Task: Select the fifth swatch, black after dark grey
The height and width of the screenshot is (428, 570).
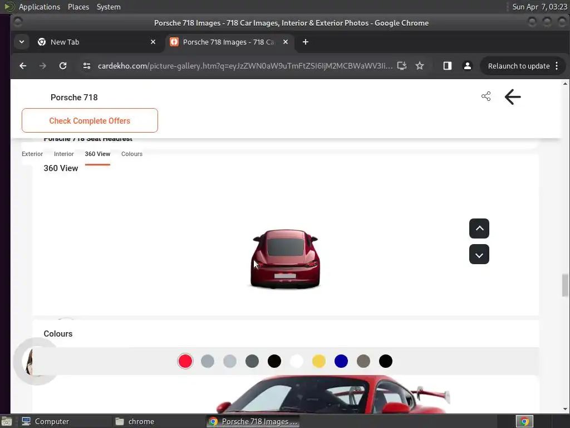Action: (x=274, y=361)
